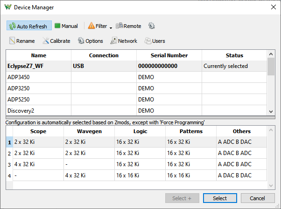281x209 pixels.
Task: Click DEMO serial in Discovery2 row
Action: coord(169,110)
